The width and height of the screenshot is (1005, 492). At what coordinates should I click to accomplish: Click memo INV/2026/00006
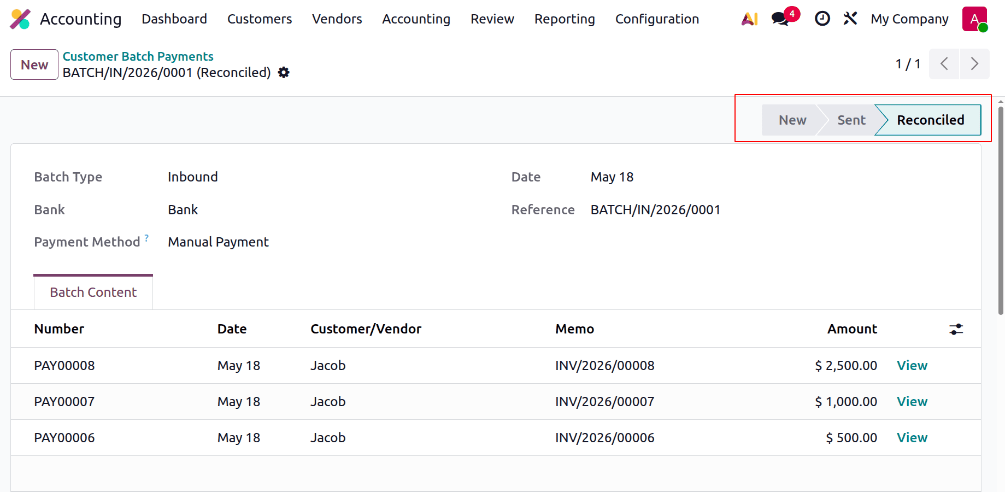tap(605, 438)
